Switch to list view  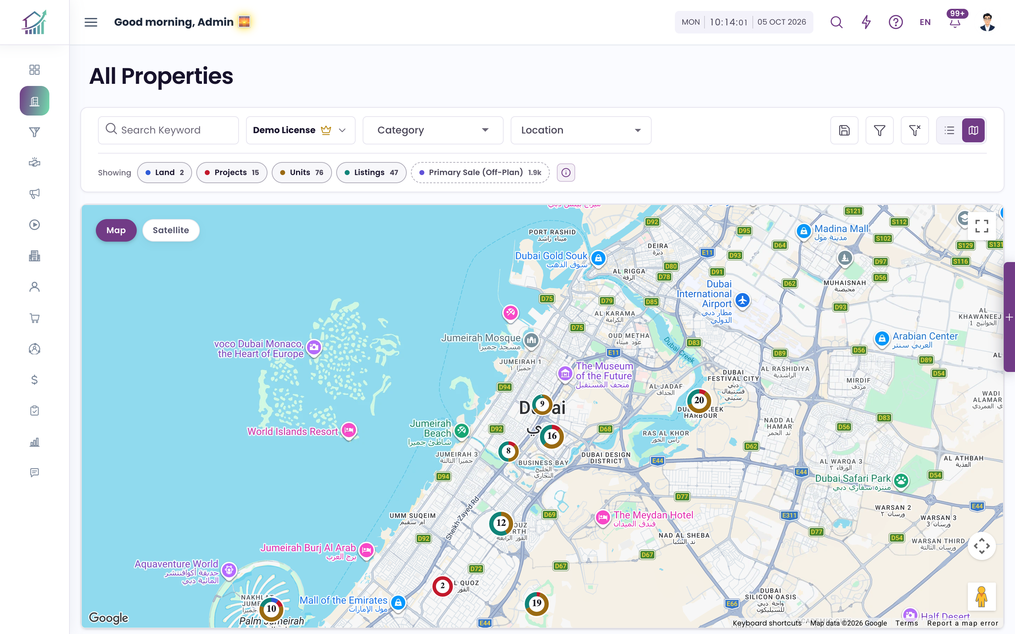click(949, 130)
